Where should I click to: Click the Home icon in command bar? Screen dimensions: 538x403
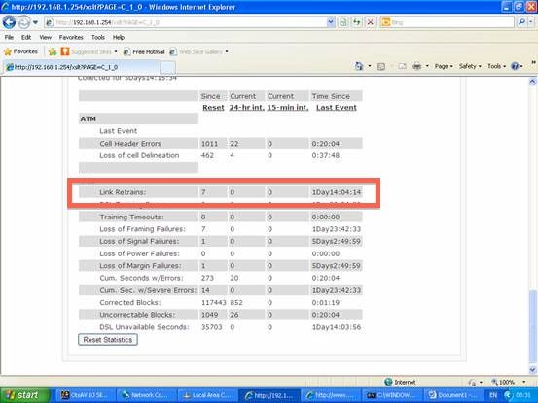pyautogui.click(x=359, y=66)
